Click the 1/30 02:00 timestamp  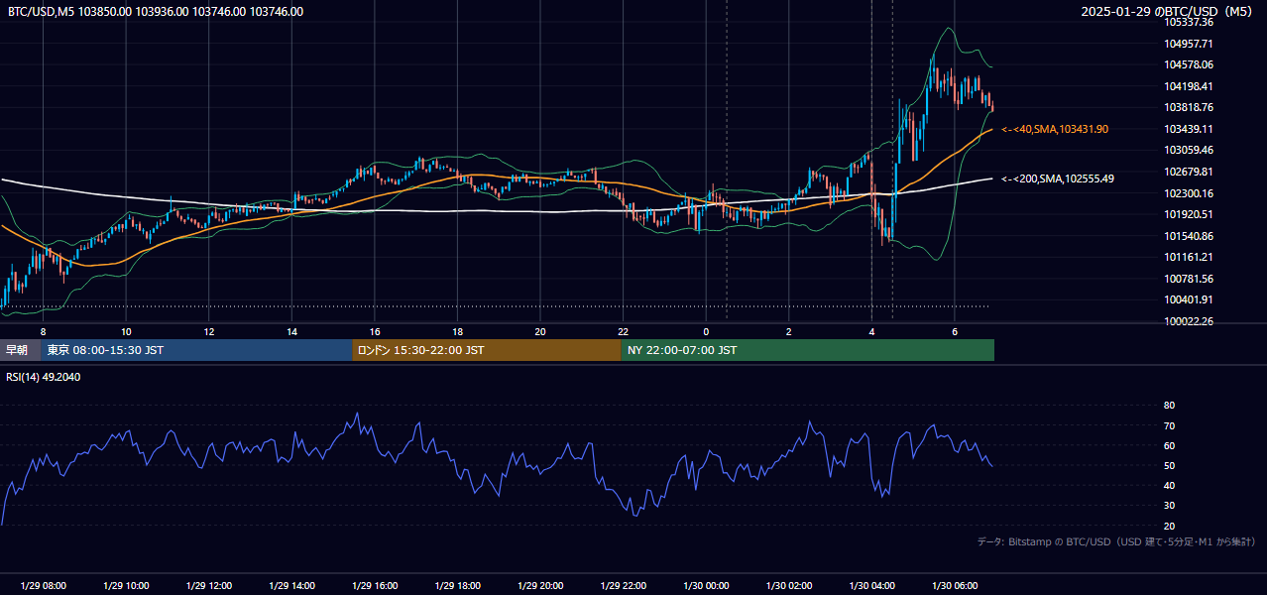pyautogui.click(x=788, y=586)
